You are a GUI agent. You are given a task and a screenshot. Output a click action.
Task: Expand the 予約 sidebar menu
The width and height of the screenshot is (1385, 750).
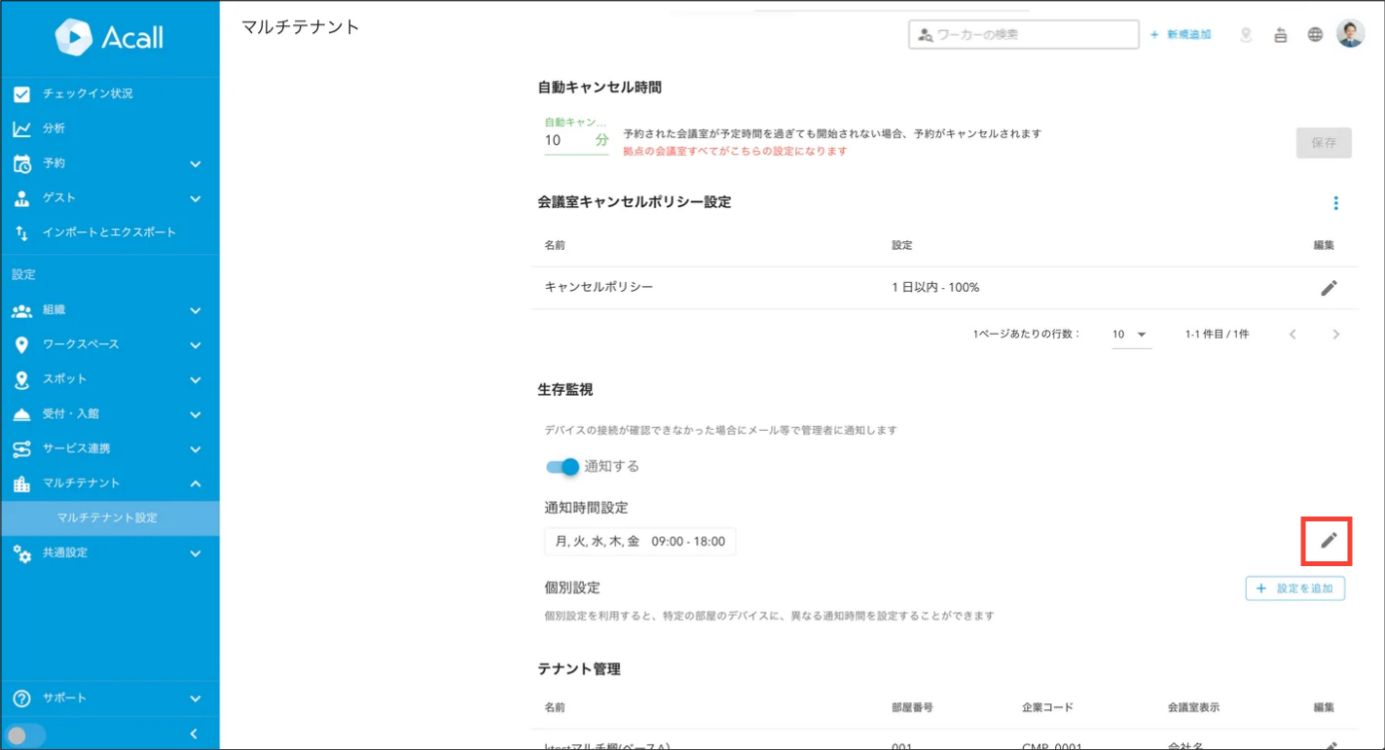(x=109, y=163)
